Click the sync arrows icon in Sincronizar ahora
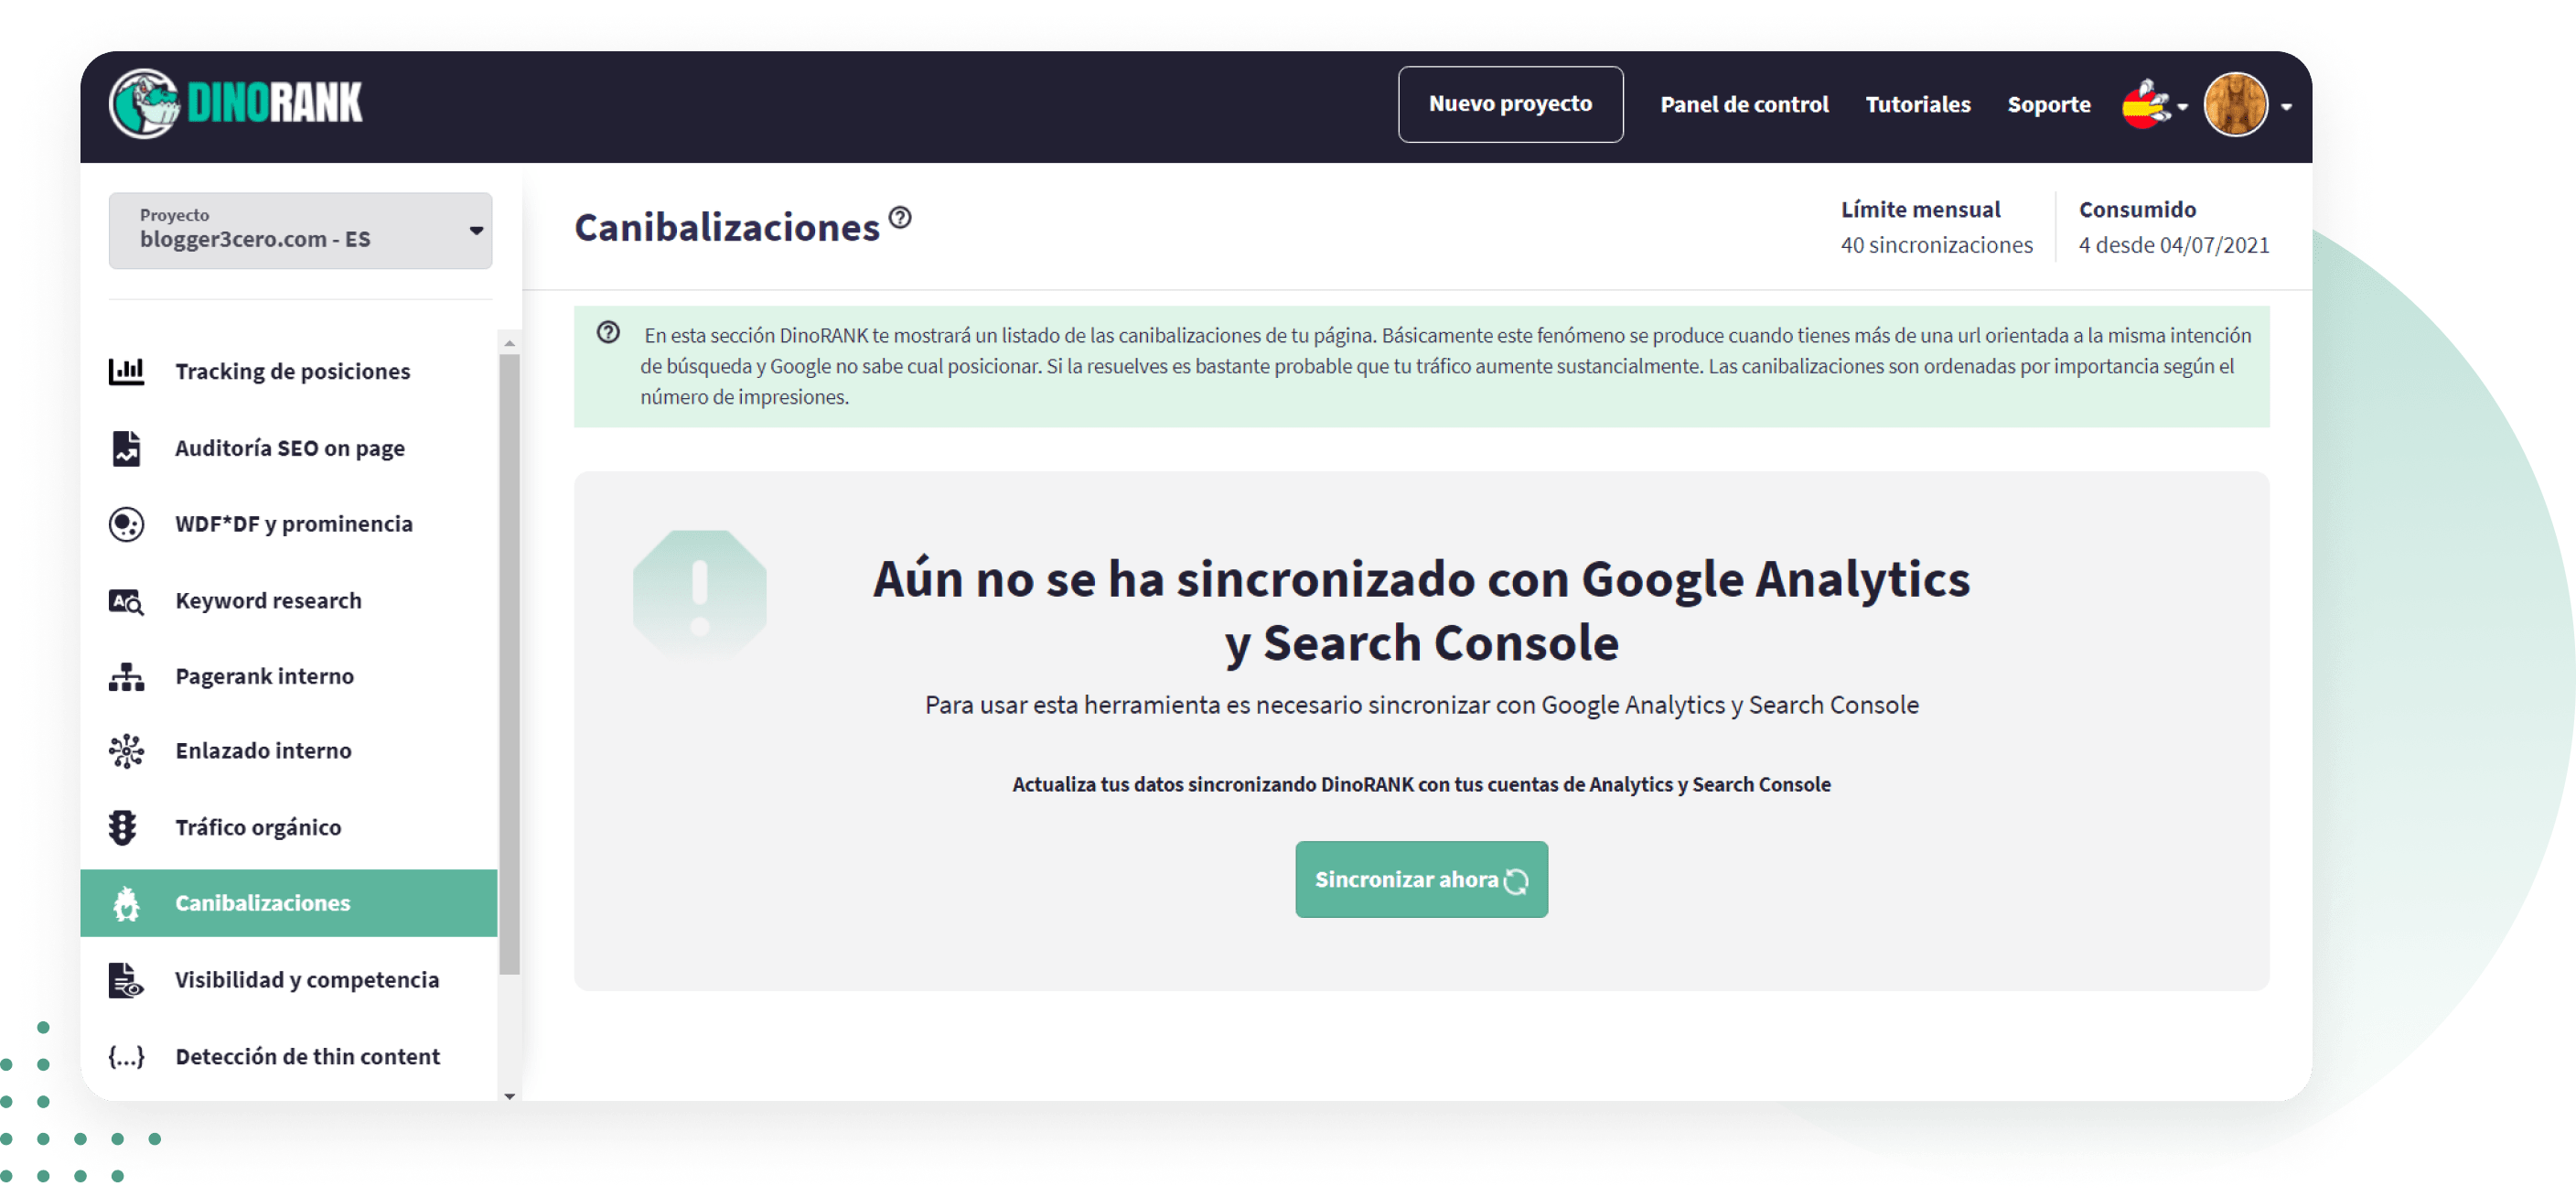 [x=1516, y=881]
